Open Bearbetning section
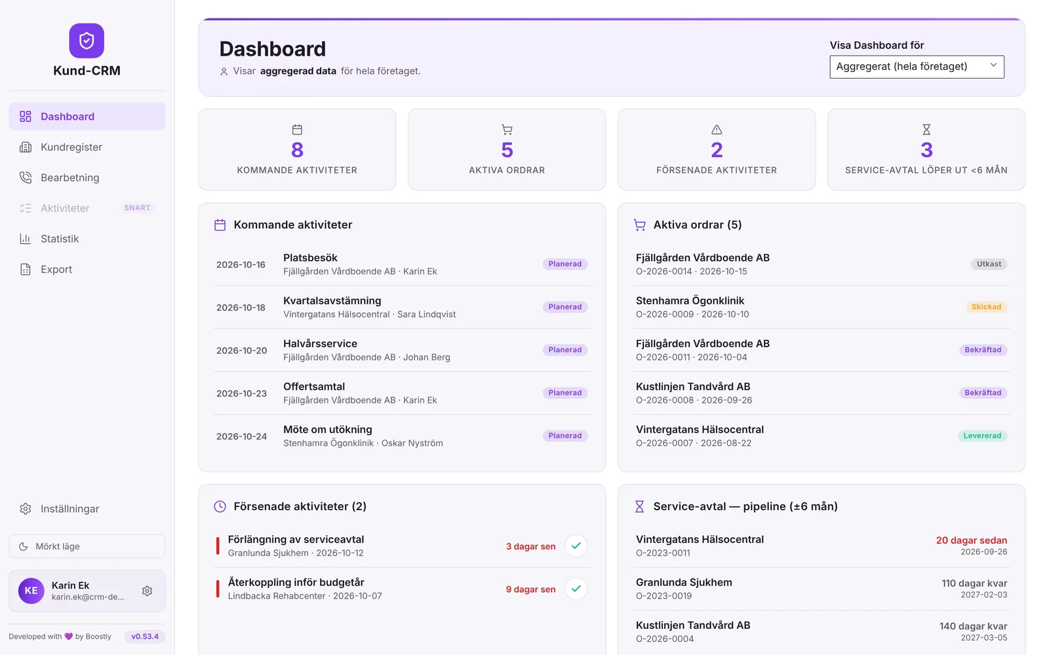This screenshot has height=655, width=1049. click(x=87, y=178)
